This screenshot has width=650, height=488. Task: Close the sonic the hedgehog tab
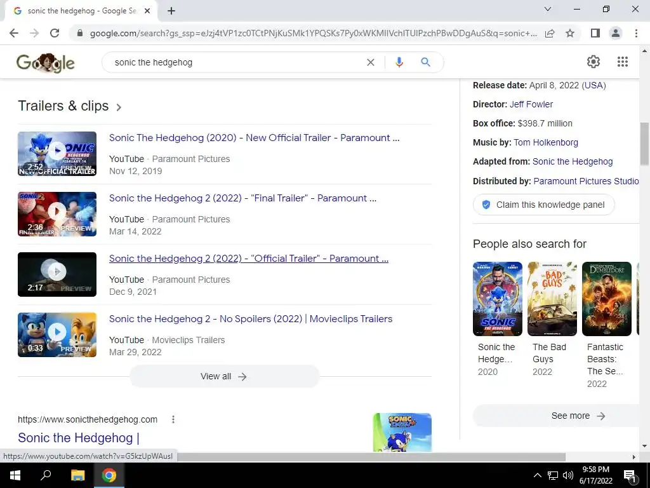147,11
